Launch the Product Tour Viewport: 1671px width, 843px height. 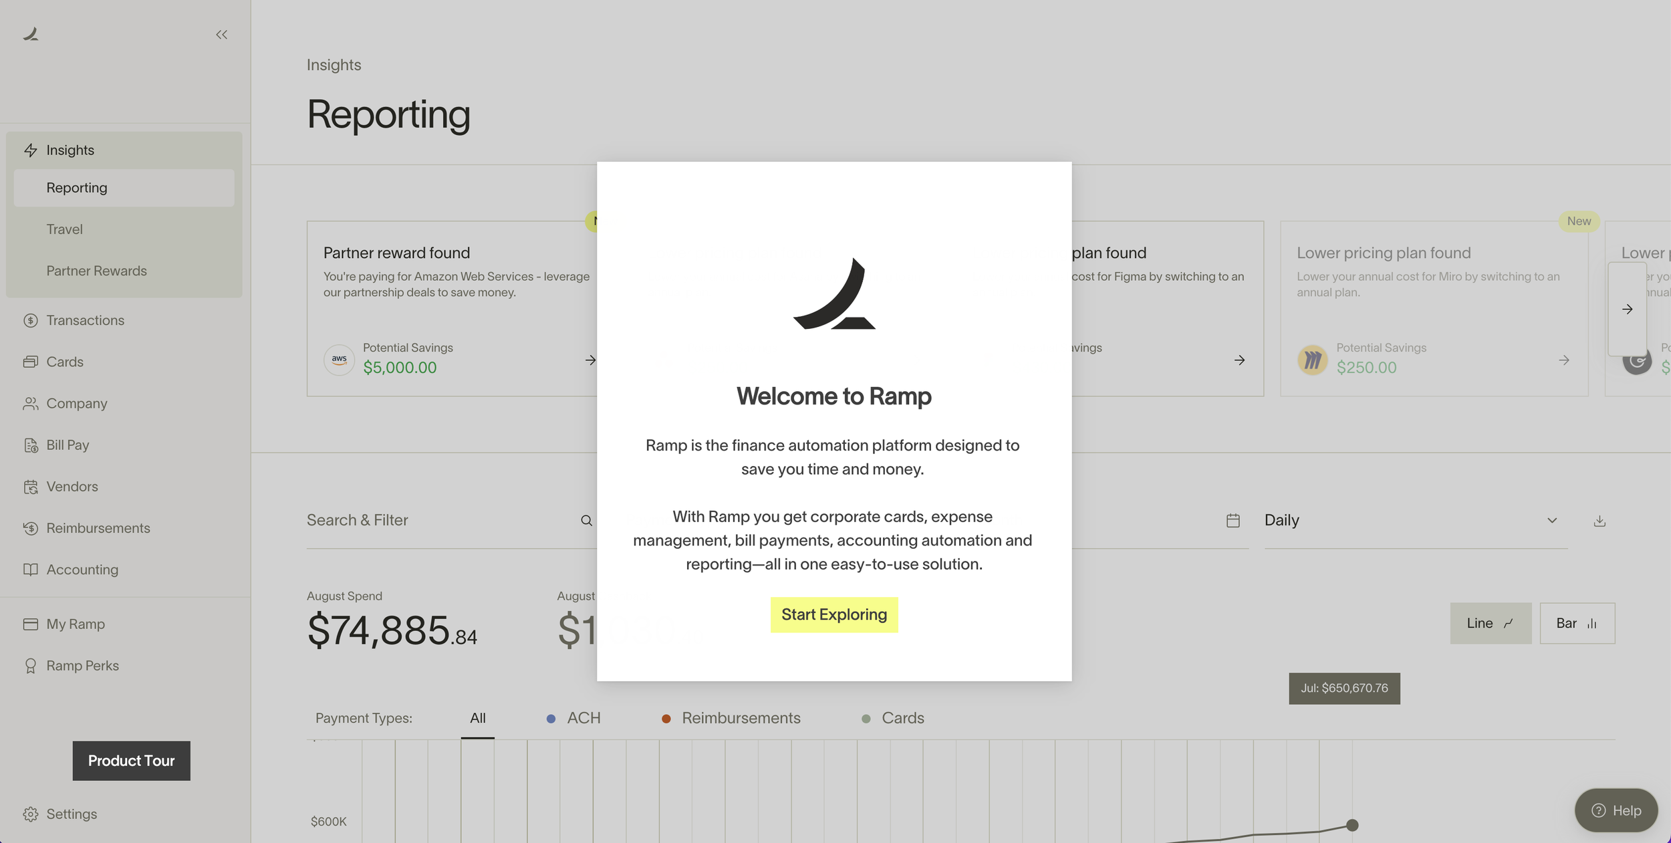(131, 761)
